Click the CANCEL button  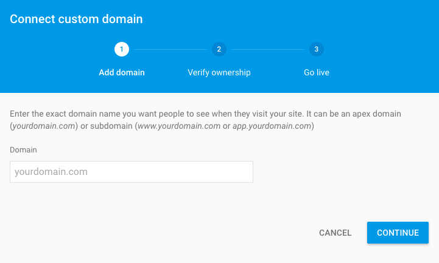point(335,233)
